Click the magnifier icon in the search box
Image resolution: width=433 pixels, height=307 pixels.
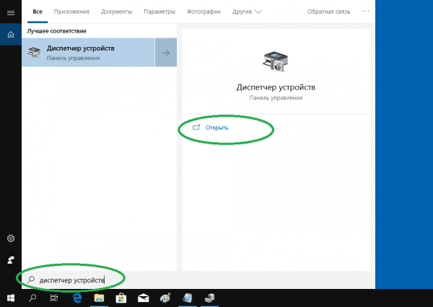pos(31,280)
